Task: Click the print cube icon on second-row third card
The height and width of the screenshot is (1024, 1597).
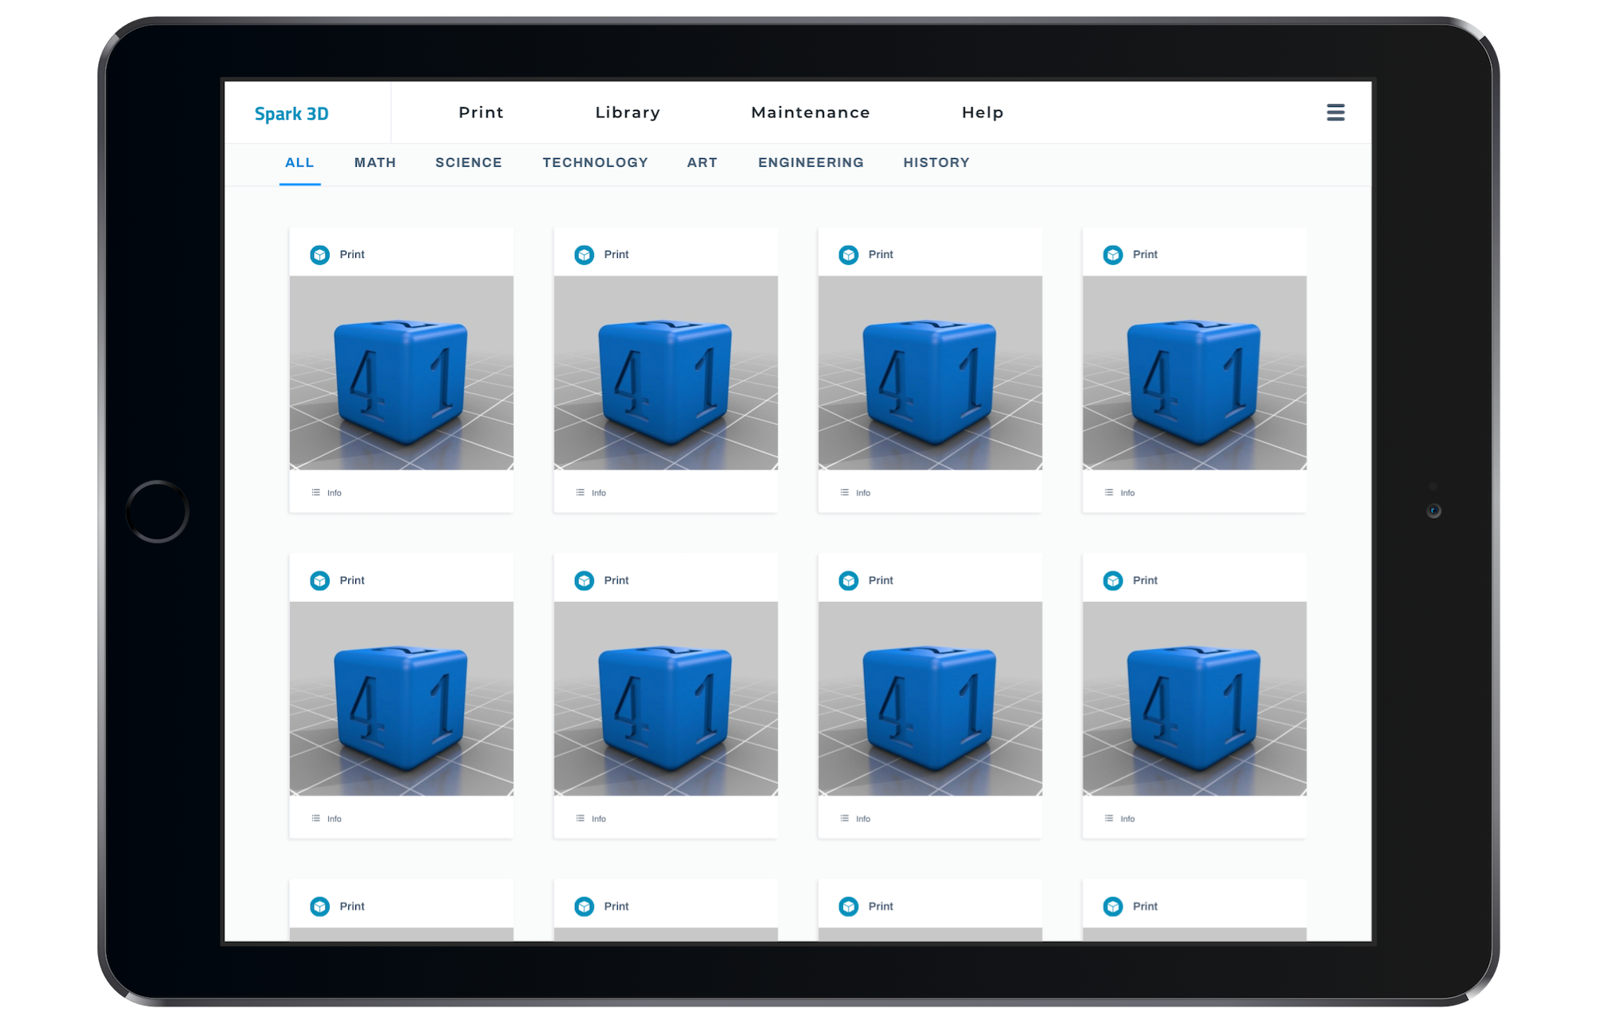Action: 848,580
